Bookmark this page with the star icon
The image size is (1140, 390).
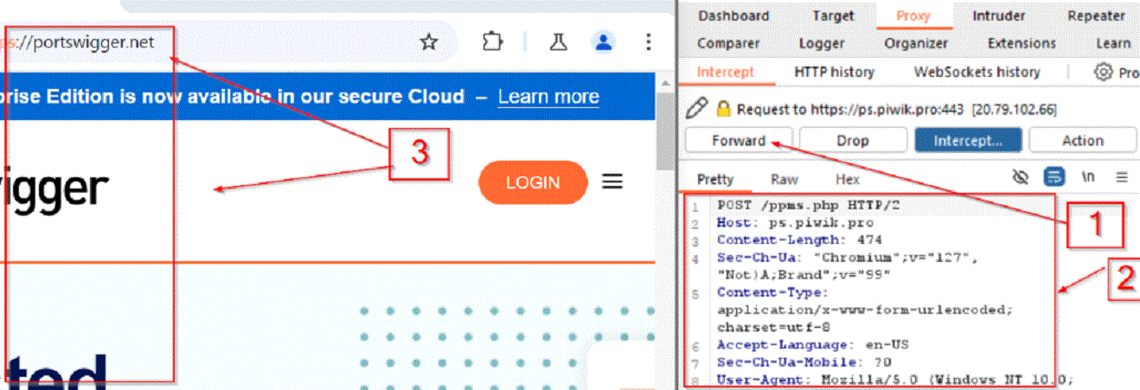pyautogui.click(x=428, y=42)
